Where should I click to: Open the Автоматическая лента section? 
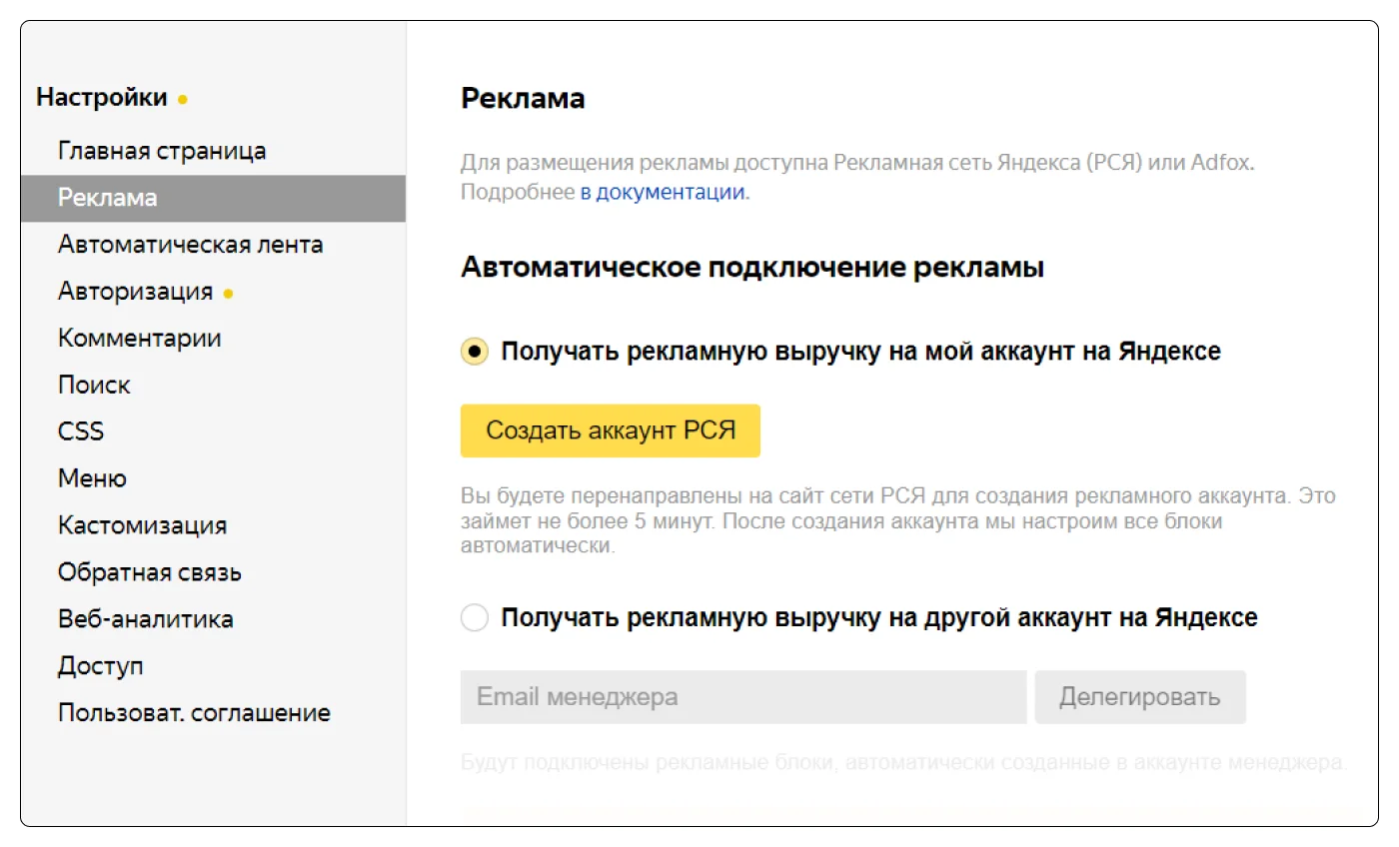pyautogui.click(x=190, y=245)
